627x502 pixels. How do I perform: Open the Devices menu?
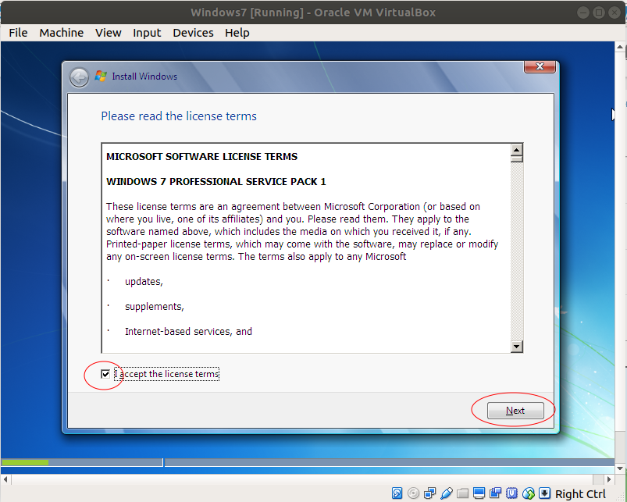point(193,33)
